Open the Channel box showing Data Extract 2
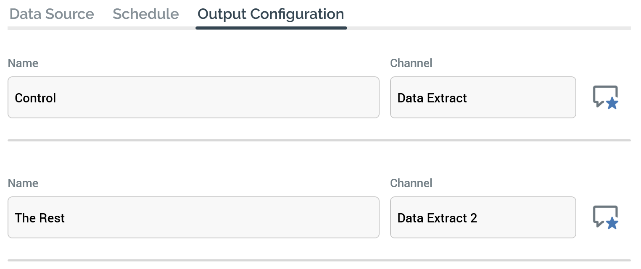641x269 pixels. point(483,217)
